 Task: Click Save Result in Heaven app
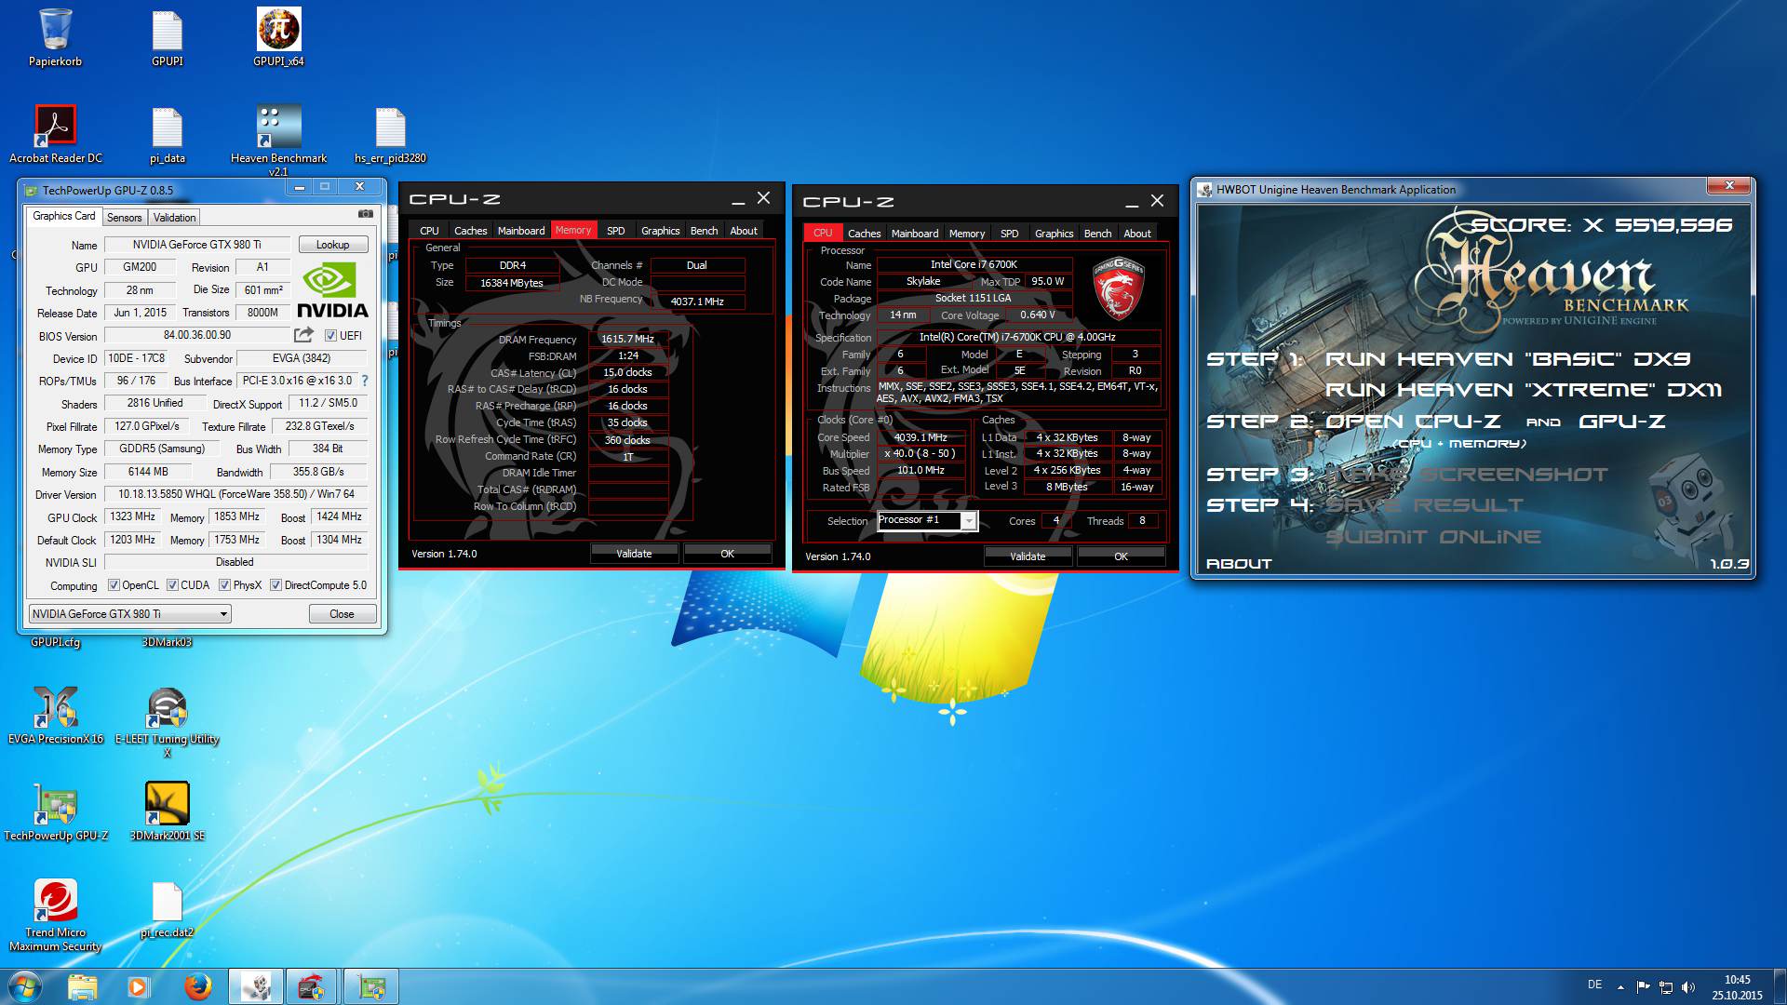pyautogui.click(x=1424, y=505)
